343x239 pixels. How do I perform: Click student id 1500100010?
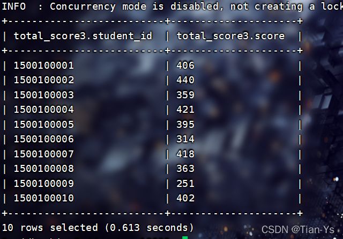pos(44,198)
